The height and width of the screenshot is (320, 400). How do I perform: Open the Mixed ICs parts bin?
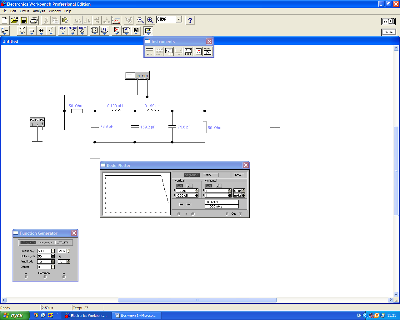click(73, 31)
